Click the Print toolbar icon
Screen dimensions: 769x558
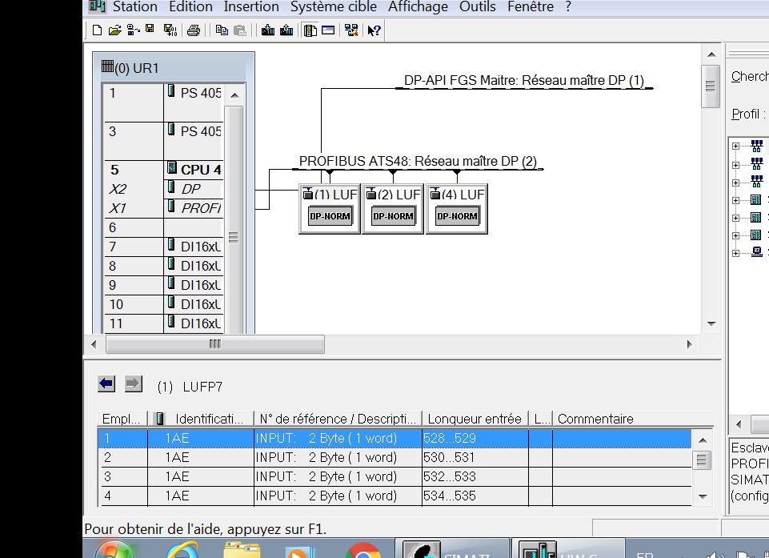(x=193, y=30)
